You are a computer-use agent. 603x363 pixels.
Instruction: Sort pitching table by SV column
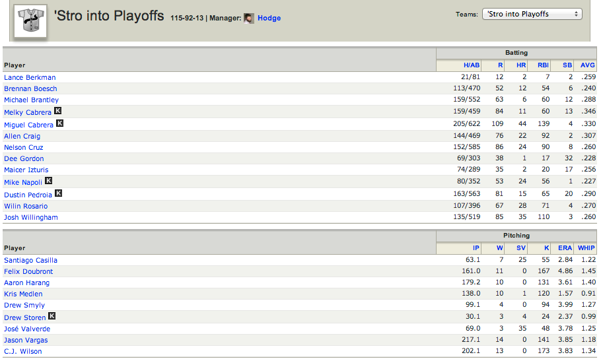point(521,248)
